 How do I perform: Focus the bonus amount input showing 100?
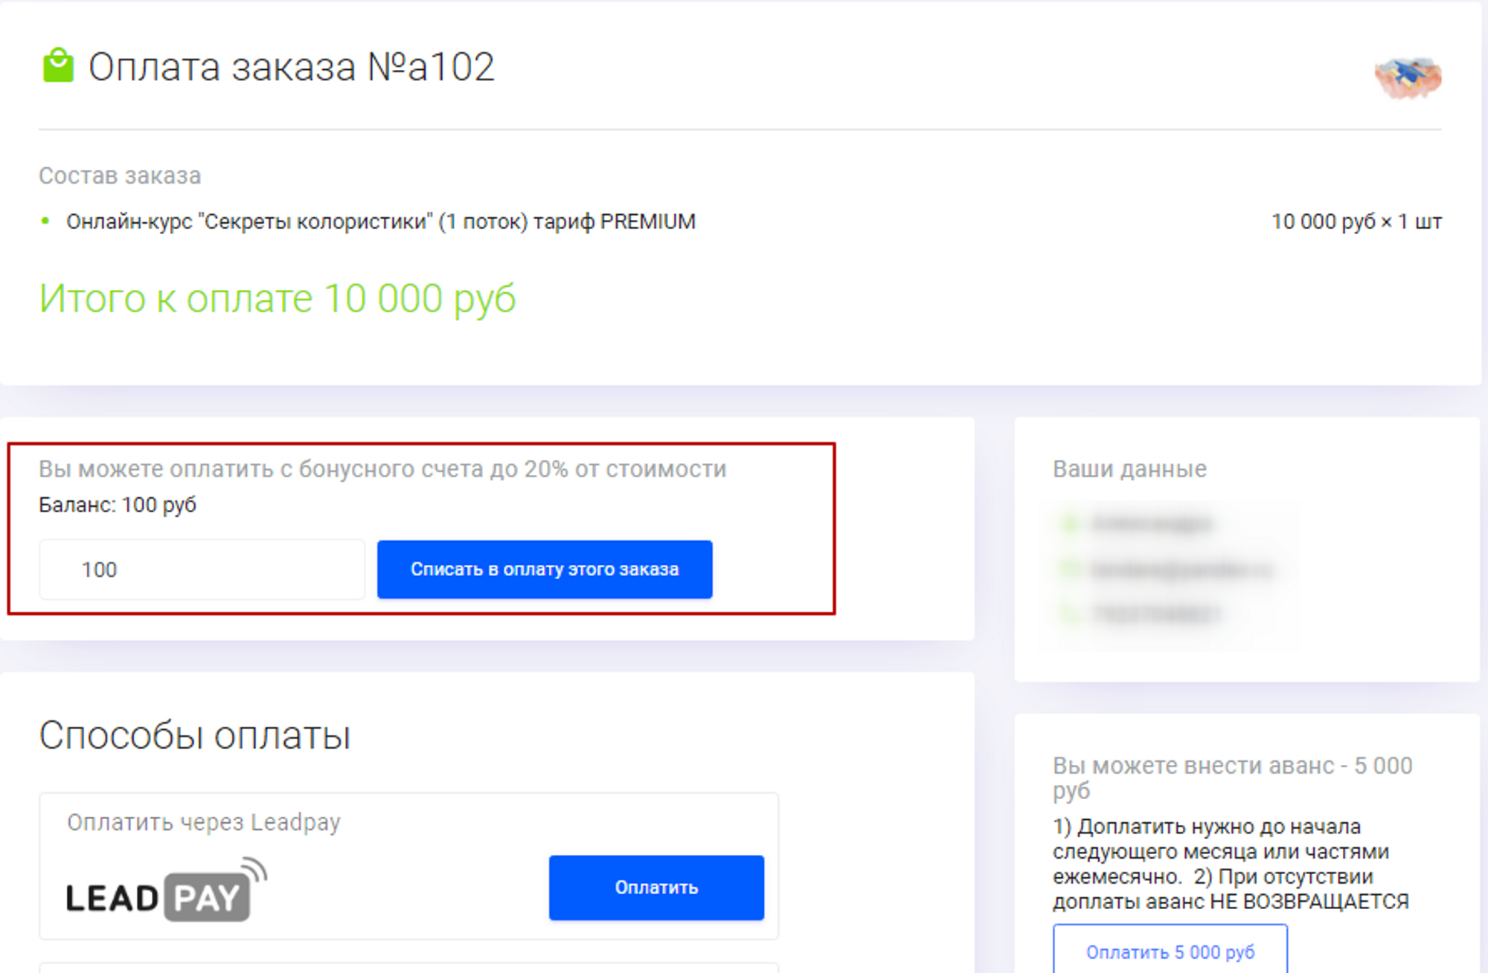click(202, 569)
